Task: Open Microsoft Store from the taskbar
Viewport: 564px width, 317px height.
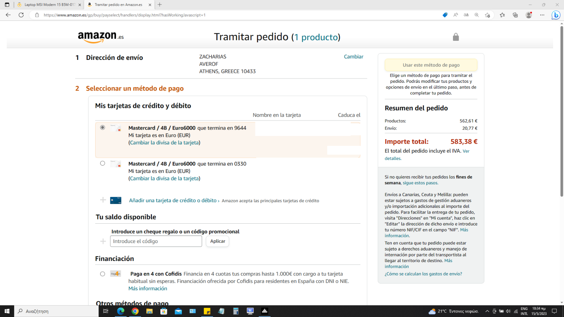Action: (164, 311)
